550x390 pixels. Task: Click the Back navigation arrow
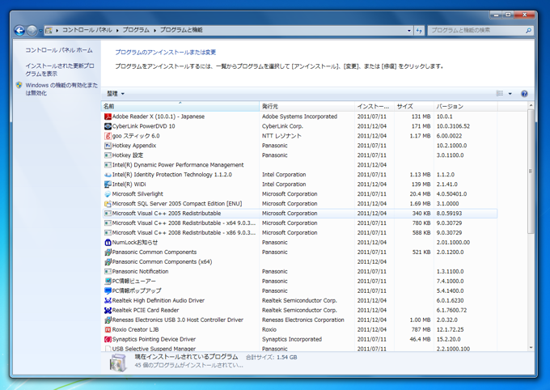[19, 31]
